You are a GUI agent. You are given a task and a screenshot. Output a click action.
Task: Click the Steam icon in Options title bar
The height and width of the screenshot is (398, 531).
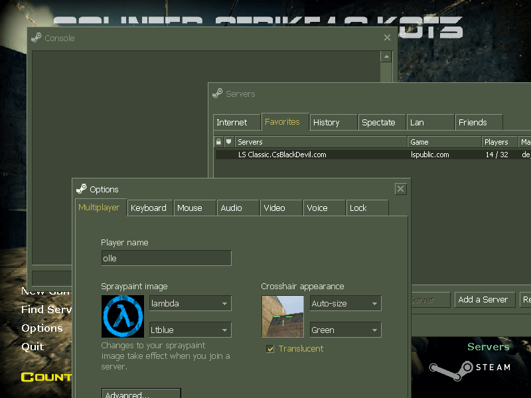82,189
